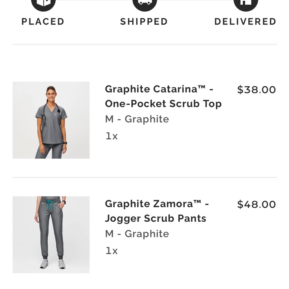
Task: Click the PLACED status label
Action: tap(43, 21)
